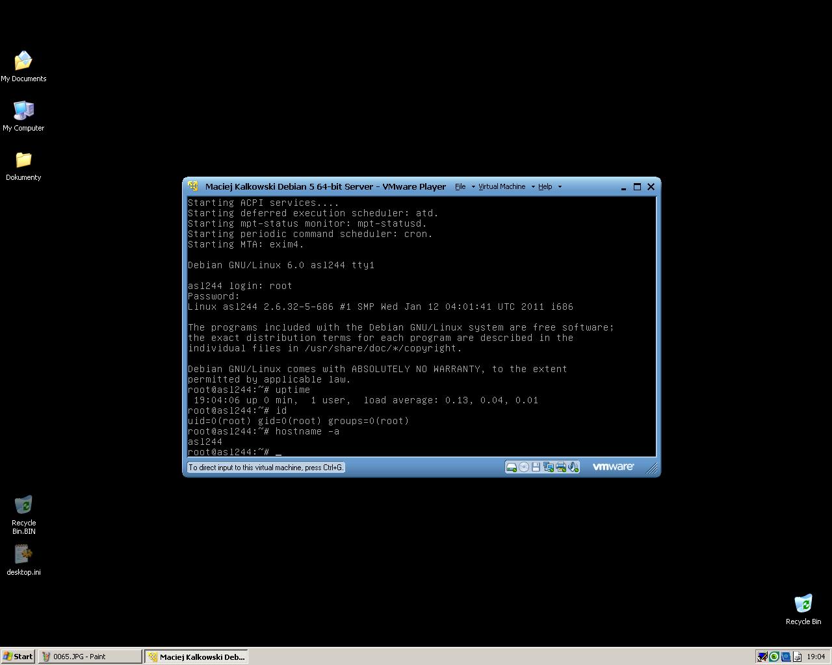The width and height of the screenshot is (832, 665).
Task: Click the VMware logo in status bar
Action: tap(613, 466)
